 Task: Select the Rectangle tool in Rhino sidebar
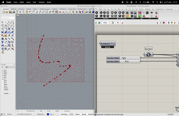[13, 26]
